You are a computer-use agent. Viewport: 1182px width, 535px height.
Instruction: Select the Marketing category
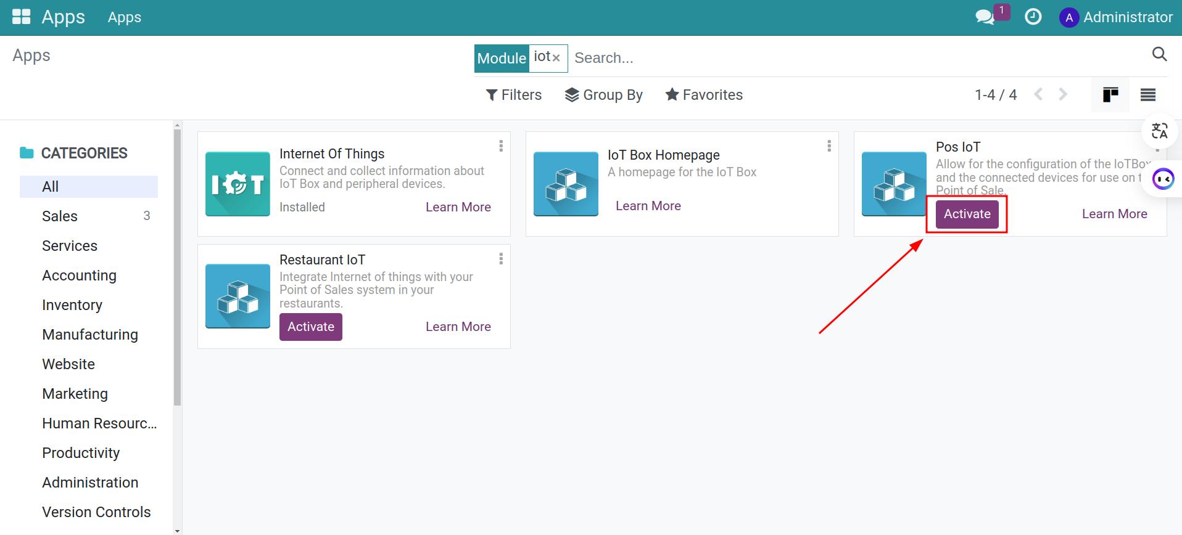tap(89, 394)
